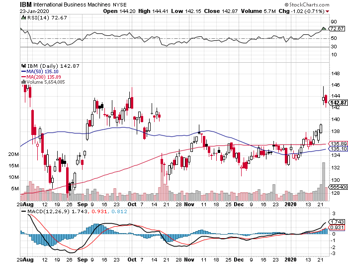Viewport: 348px width, 264px height.
Task: Select the IBM ticker symbol in the title
Action: tap(26, 4)
